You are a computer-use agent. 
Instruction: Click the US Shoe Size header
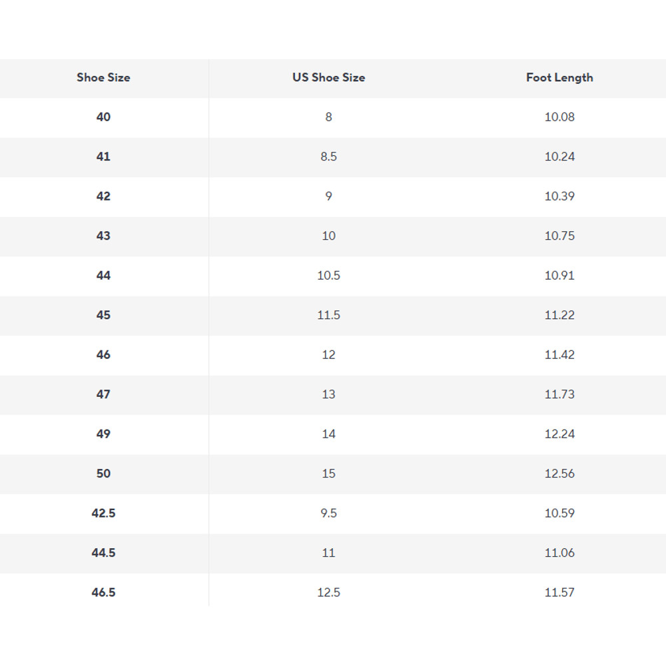click(328, 77)
